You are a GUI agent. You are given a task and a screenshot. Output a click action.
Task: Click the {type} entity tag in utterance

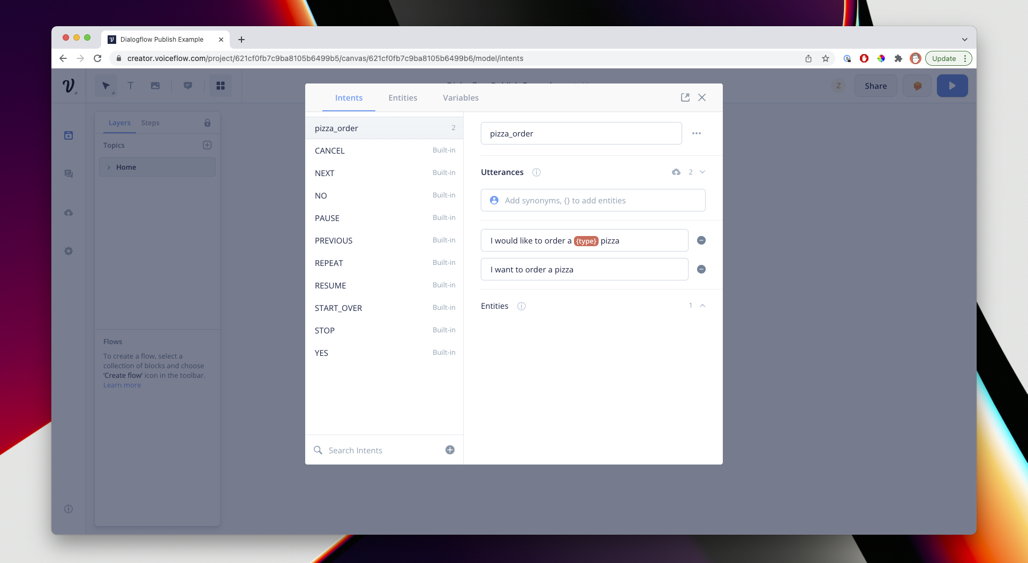pos(586,241)
